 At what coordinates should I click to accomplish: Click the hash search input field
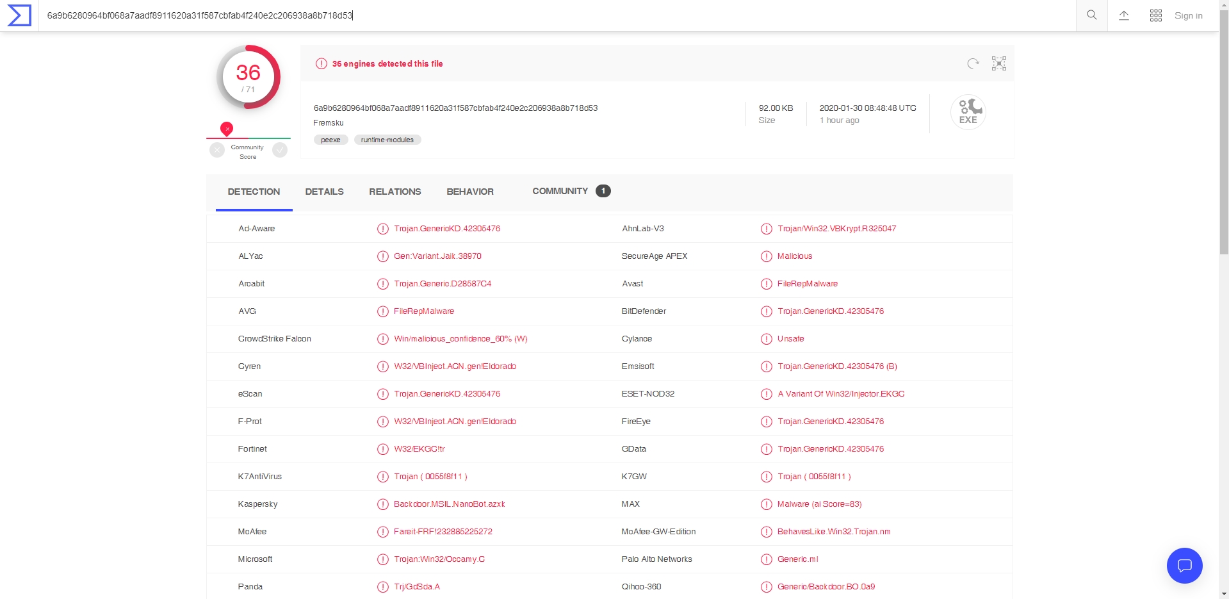point(551,15)
